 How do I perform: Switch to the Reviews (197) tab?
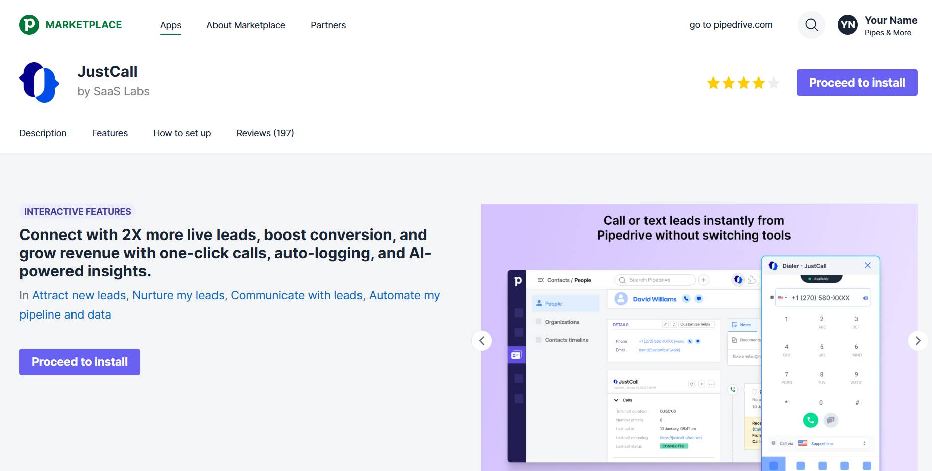click(265, 133)
